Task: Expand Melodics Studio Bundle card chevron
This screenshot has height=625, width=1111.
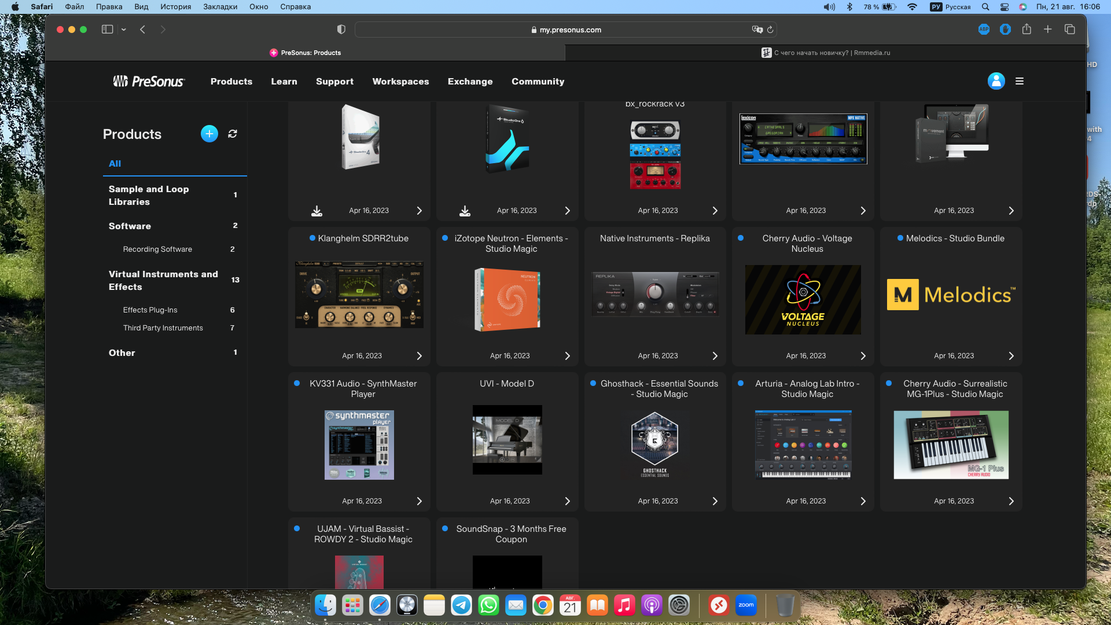Action: point(1011,356)
